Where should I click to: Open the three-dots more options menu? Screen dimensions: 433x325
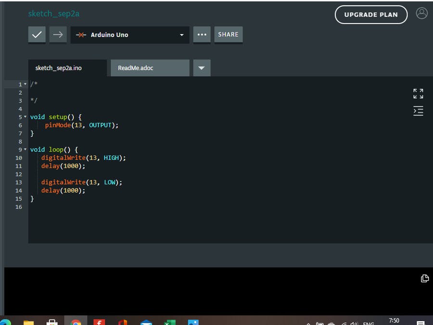(202, 35)
